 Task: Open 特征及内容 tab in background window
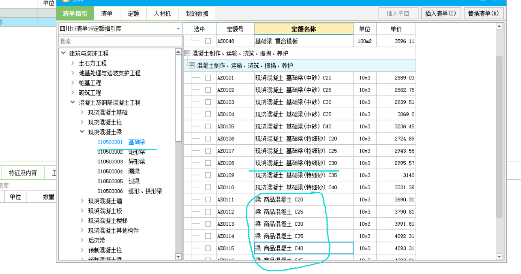point(23,173)
